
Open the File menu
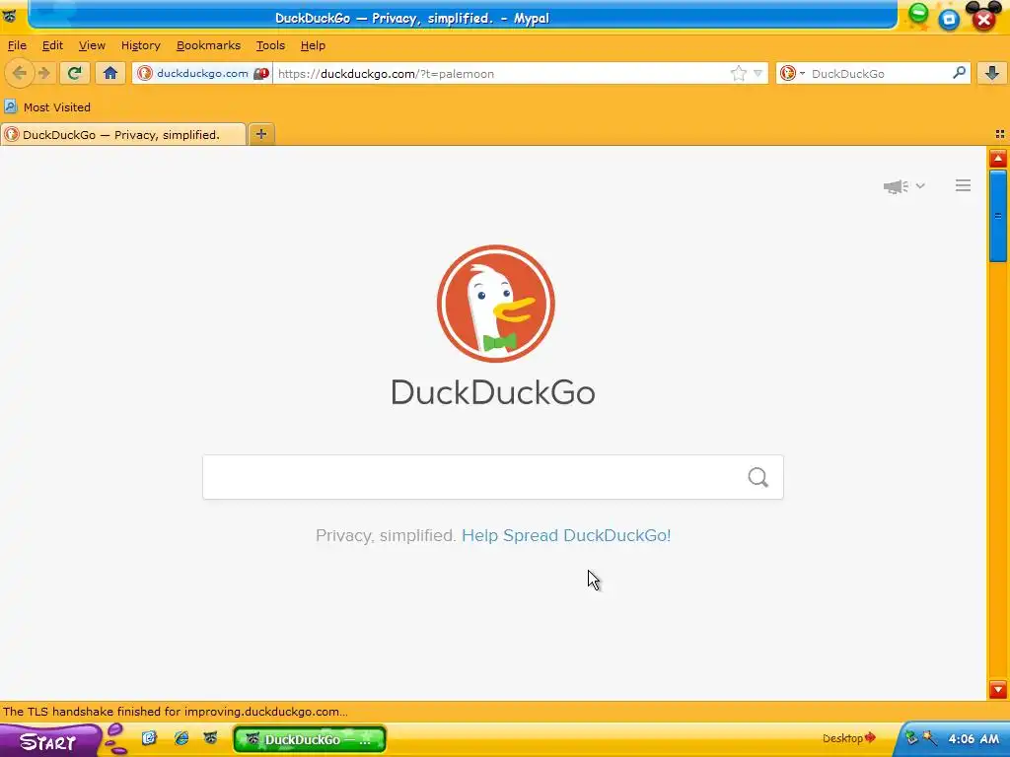pos(17,45)
